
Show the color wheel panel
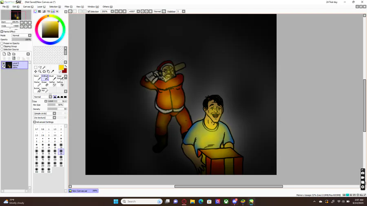click(x=35, y=11)
